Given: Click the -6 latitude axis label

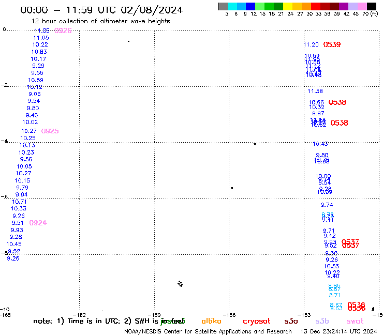Looking at the screenshot, I should pos(4,196).
